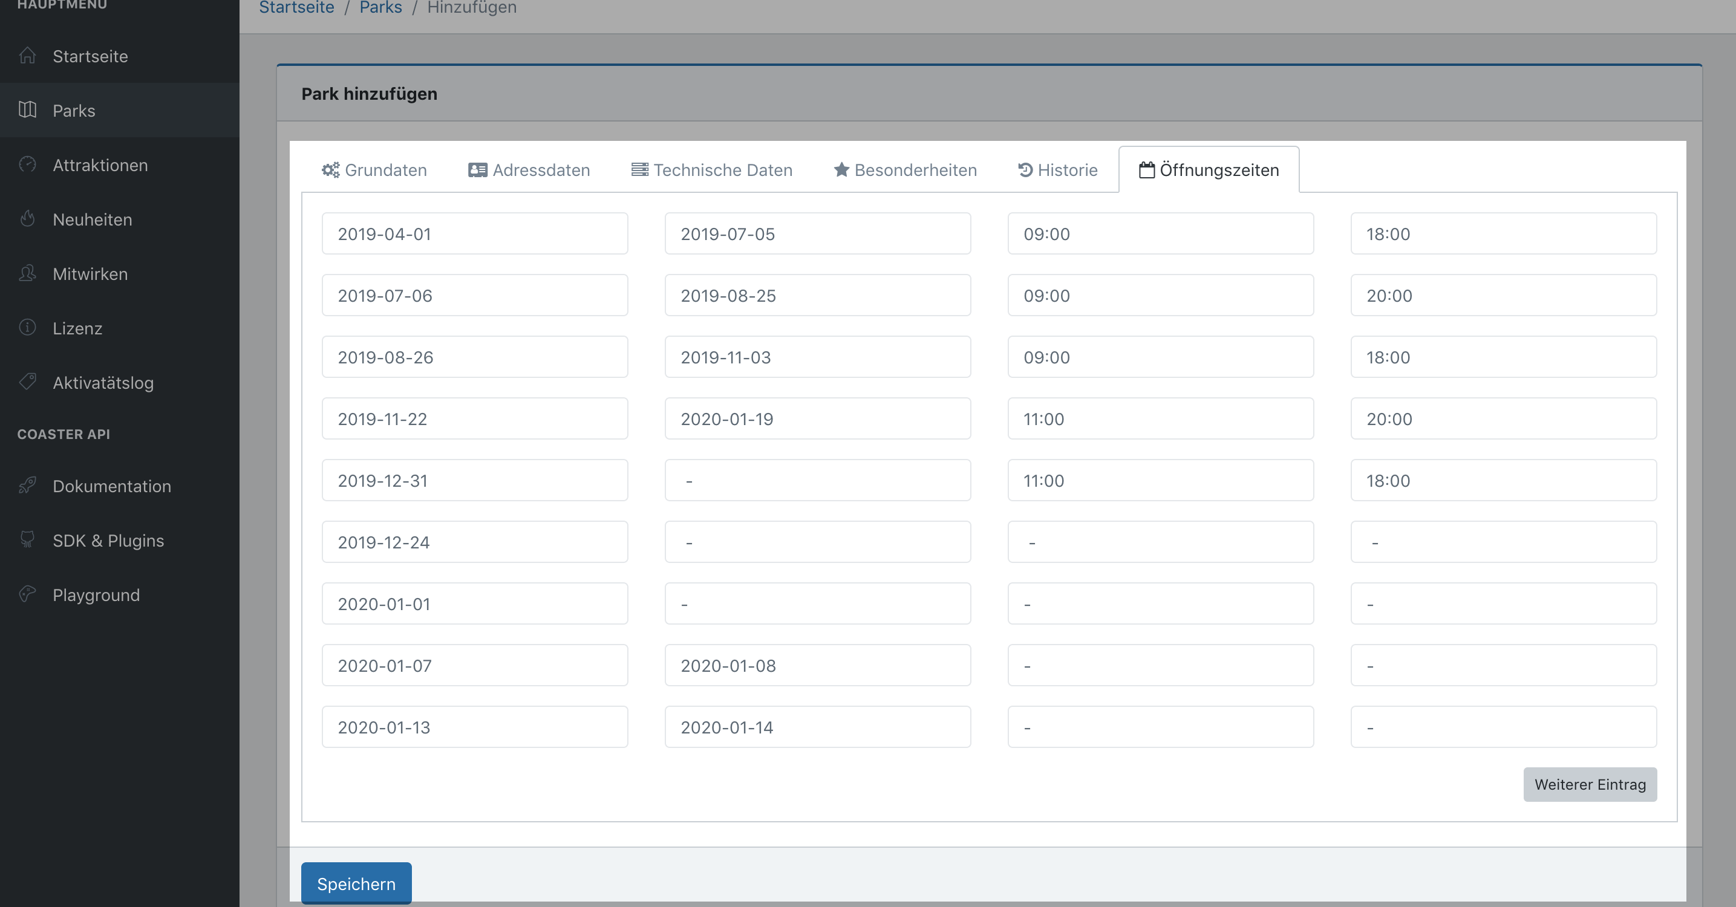The image size is (1736, 907).
Task: Follow the Parks breadcrumb link
Action: point(380,8)
